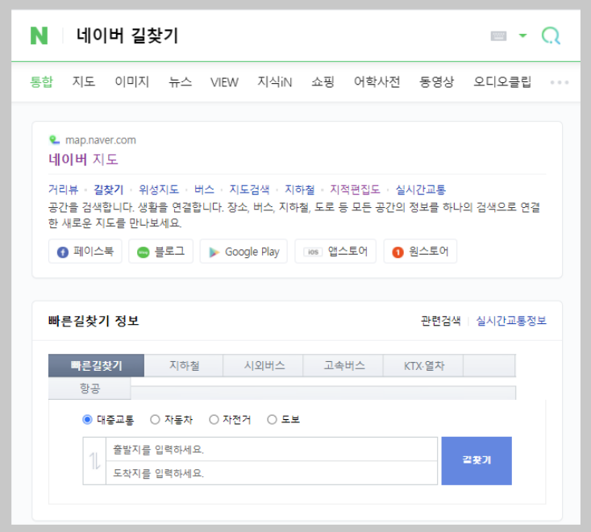Select the 통합 search tab
The width and height of the screenshot is (591, 532).
pos(41,81)
